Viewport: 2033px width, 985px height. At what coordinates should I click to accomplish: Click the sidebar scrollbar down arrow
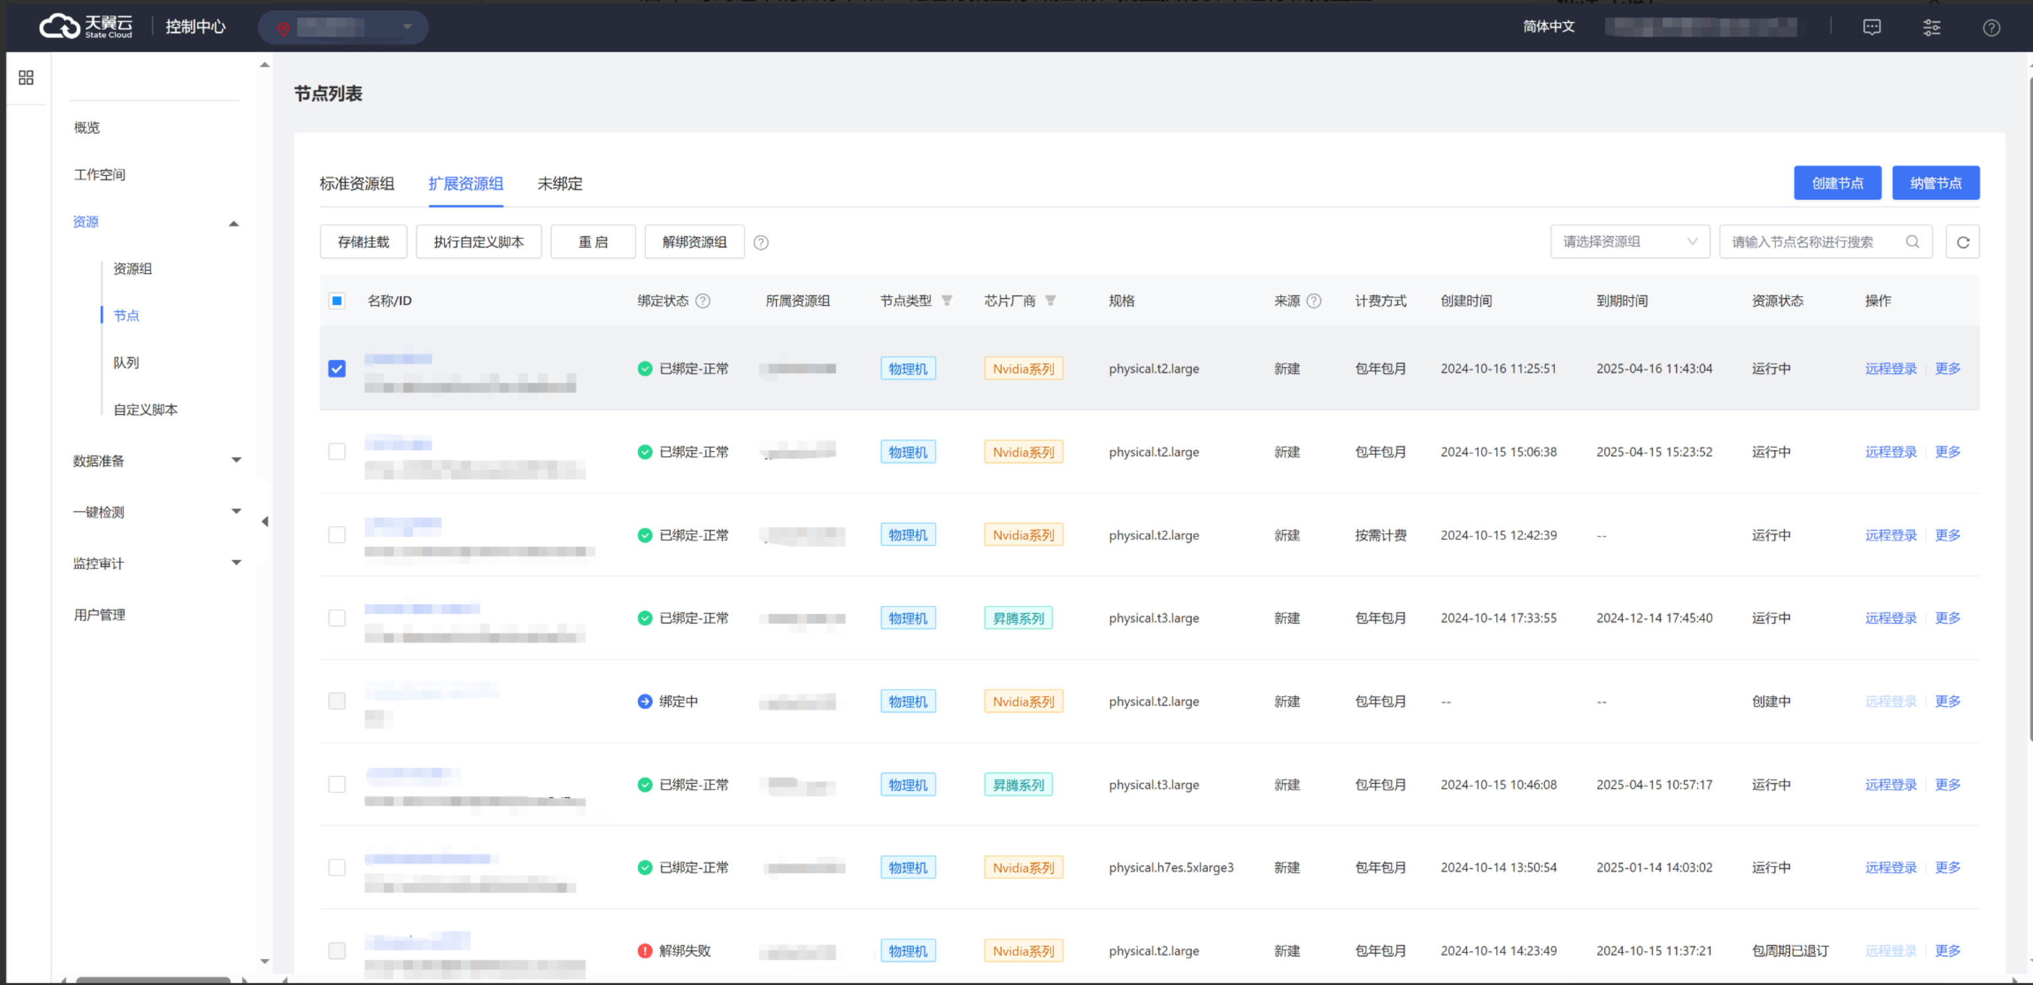pos(265,961)
